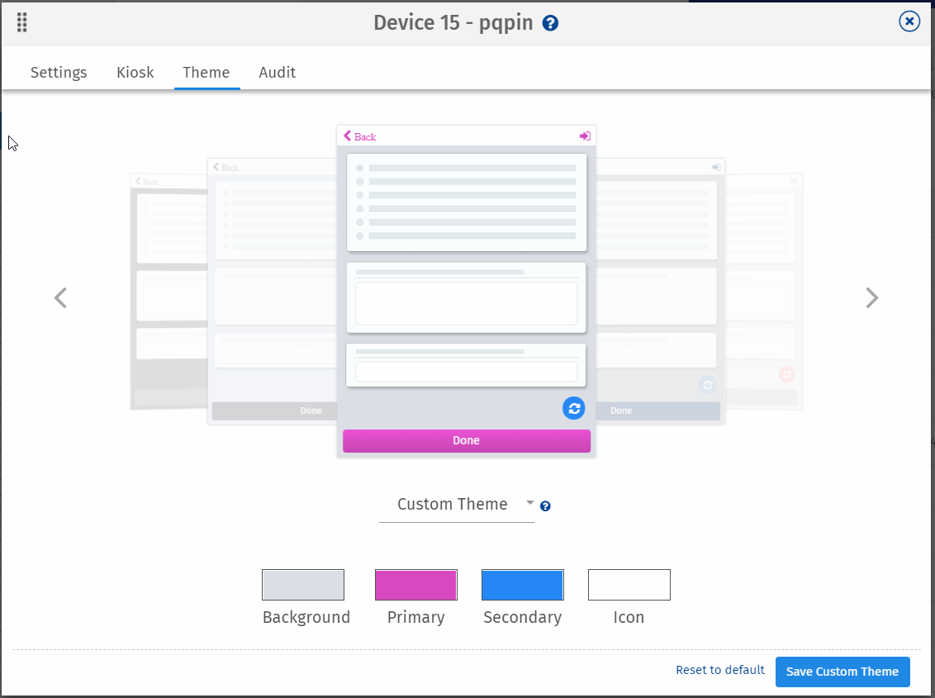Click Reset to default
Screen dimensions: 935x698
pos(719,670)
